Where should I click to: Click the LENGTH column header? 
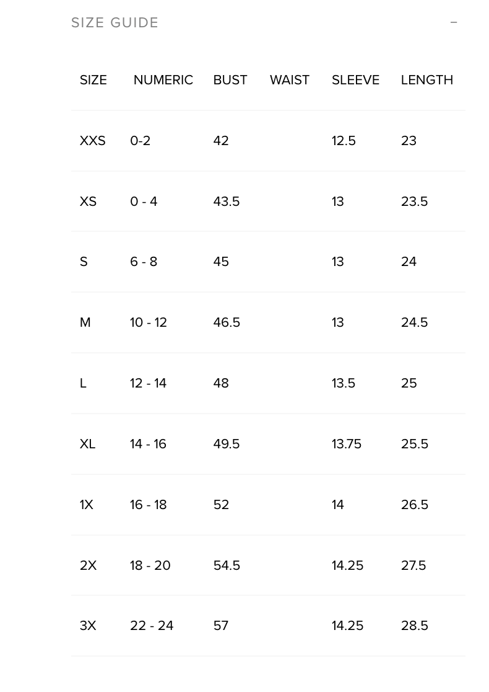427,80
